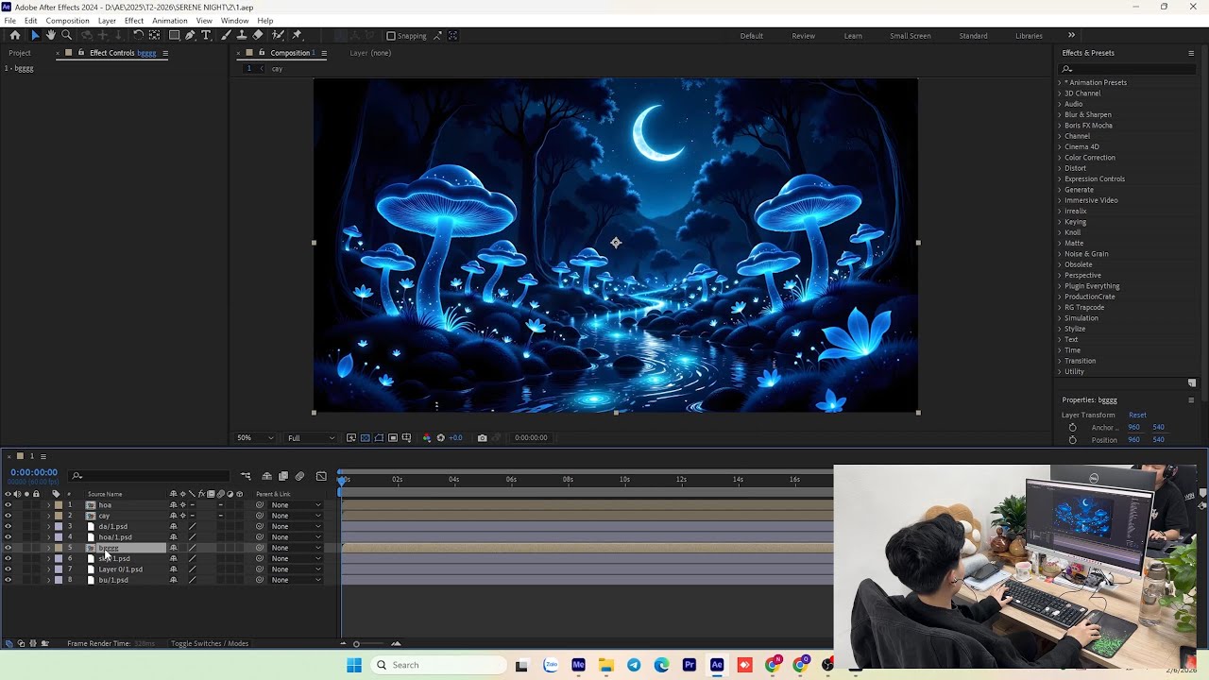The height and width of the screenshot is (680, 1209).
Task: Open the Window menu
Action: (x=234, y=21)
